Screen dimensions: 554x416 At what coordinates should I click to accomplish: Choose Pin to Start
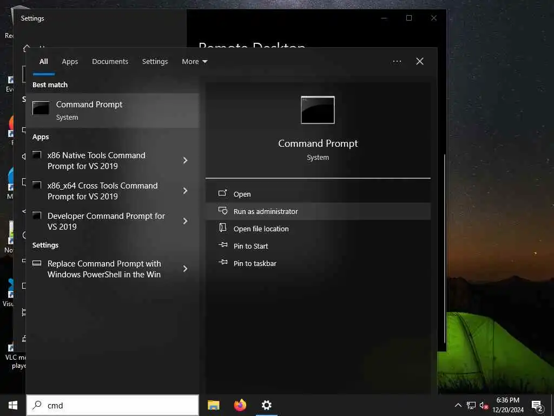click(x=318, y=246)
